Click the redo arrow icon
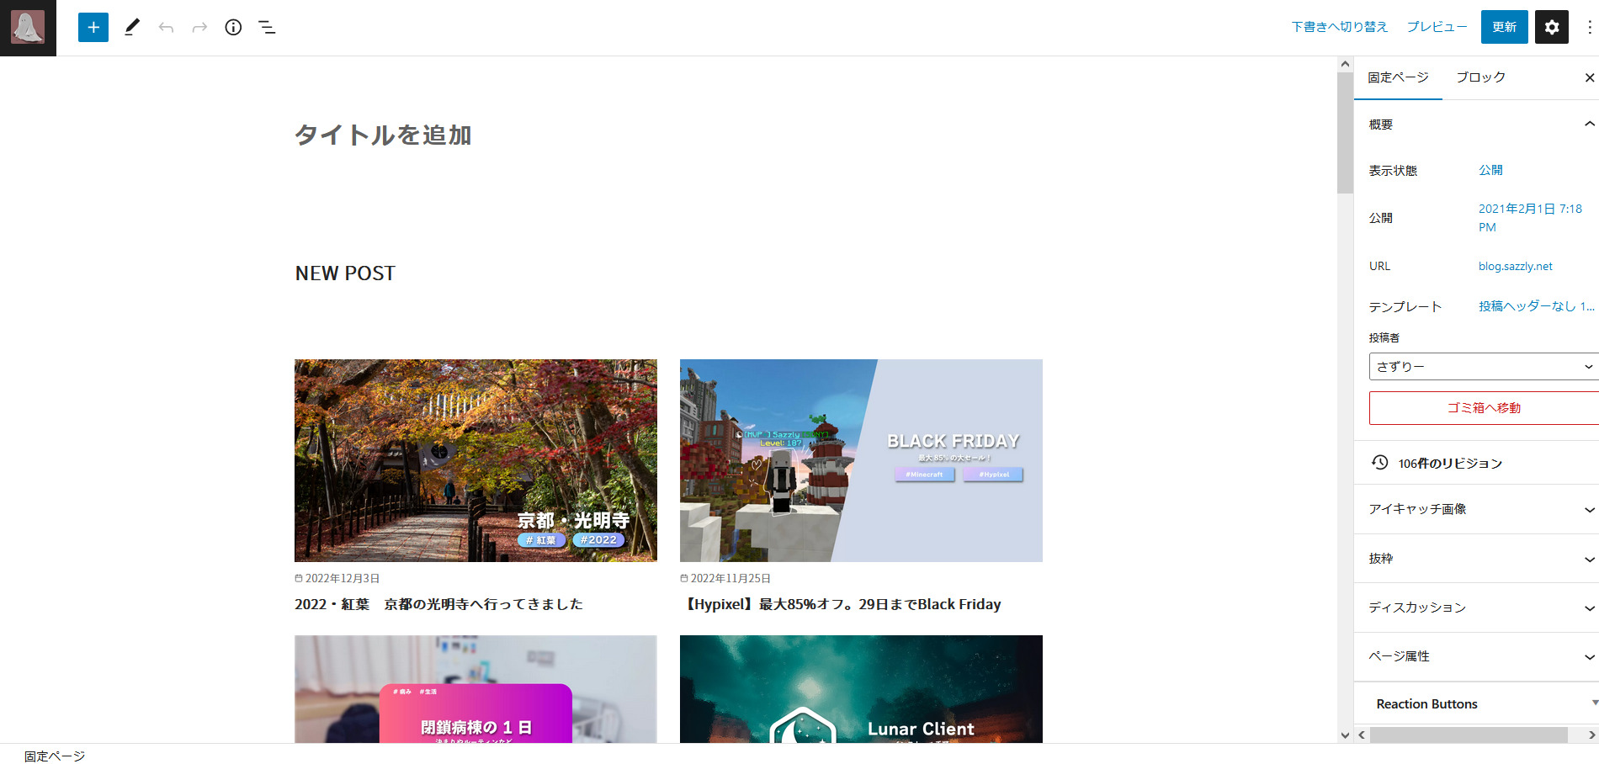The width and height of the screenshot is (1599, 764). point(199,28)
